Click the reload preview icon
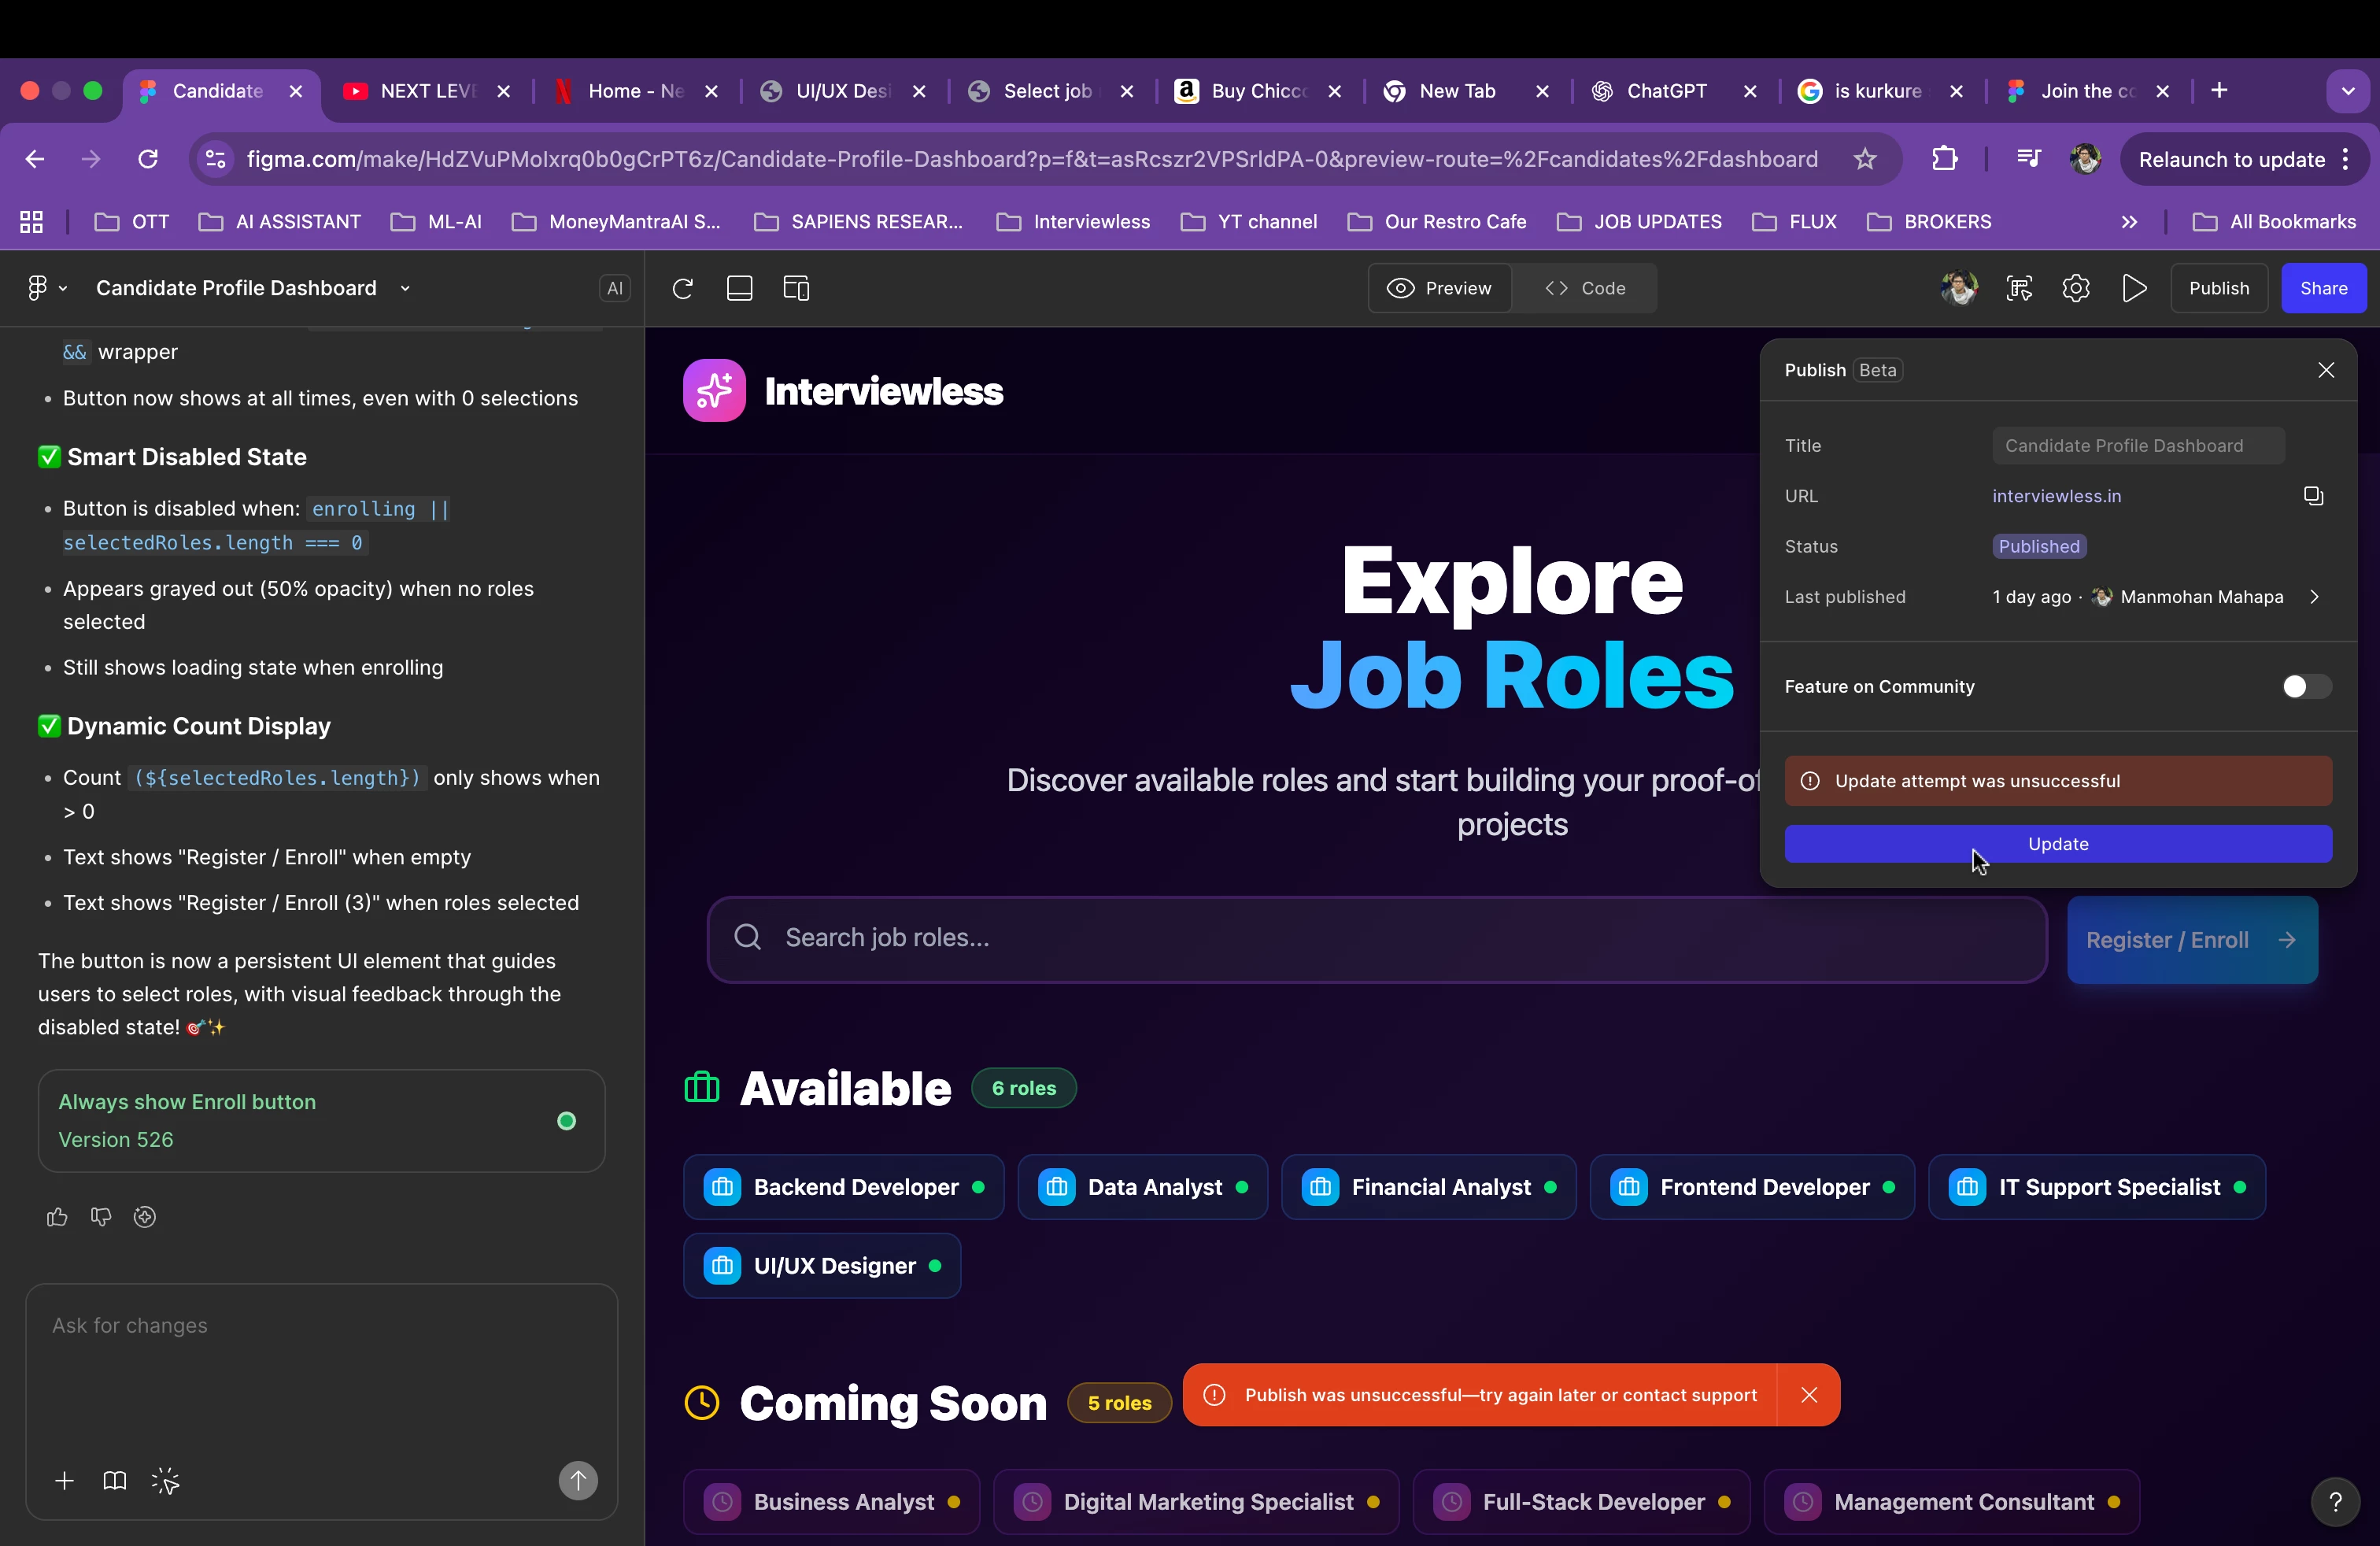 683,289
